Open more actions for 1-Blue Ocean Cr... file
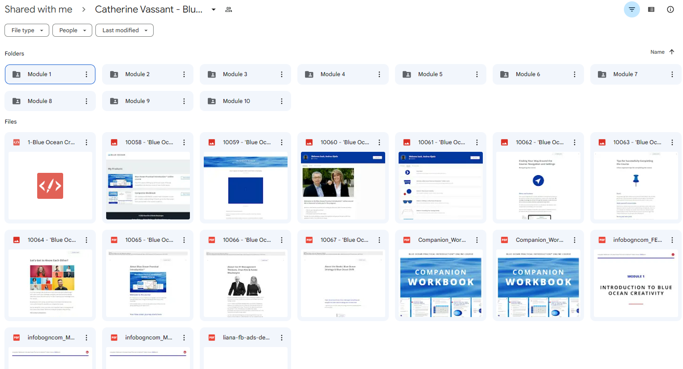The image size is (683, 369). (x=86, y=142)
